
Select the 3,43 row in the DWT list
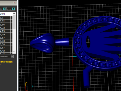[6, 41]
